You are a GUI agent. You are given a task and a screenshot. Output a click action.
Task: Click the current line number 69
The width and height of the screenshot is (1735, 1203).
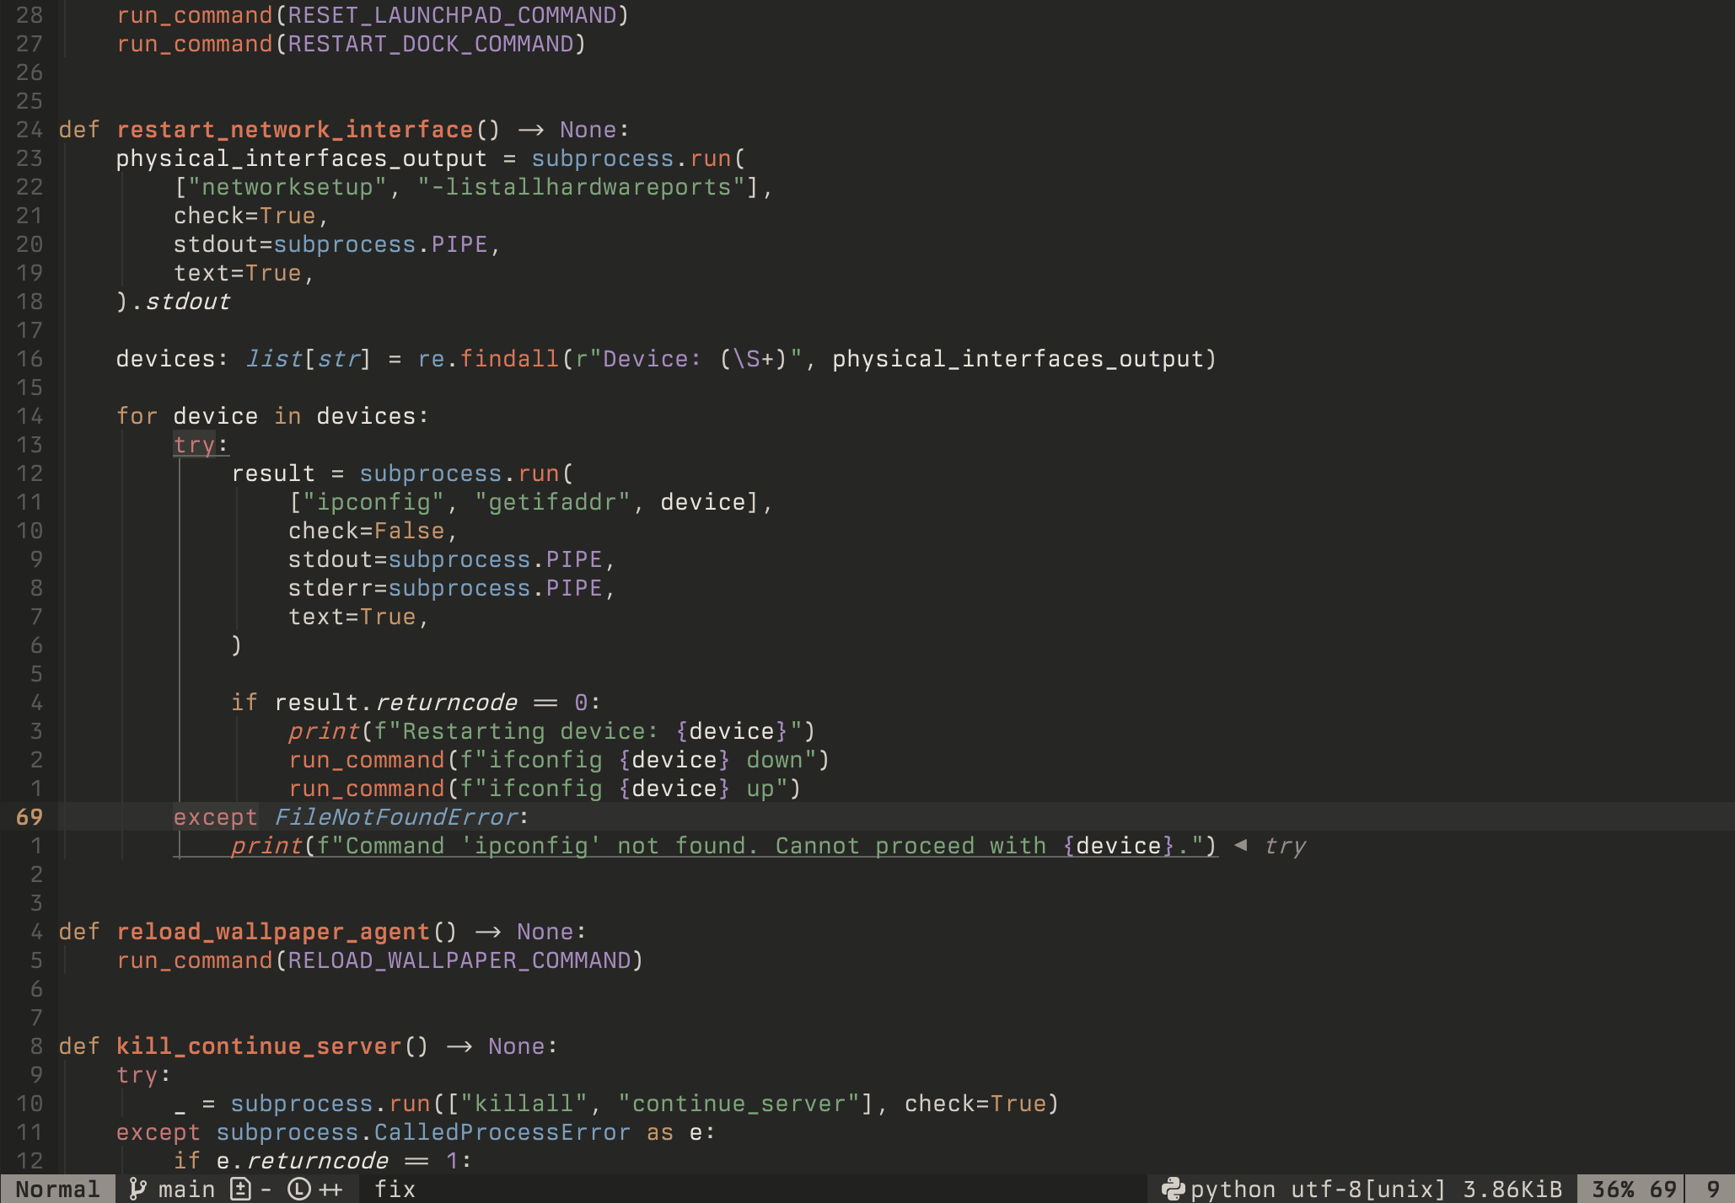(30, 816)
